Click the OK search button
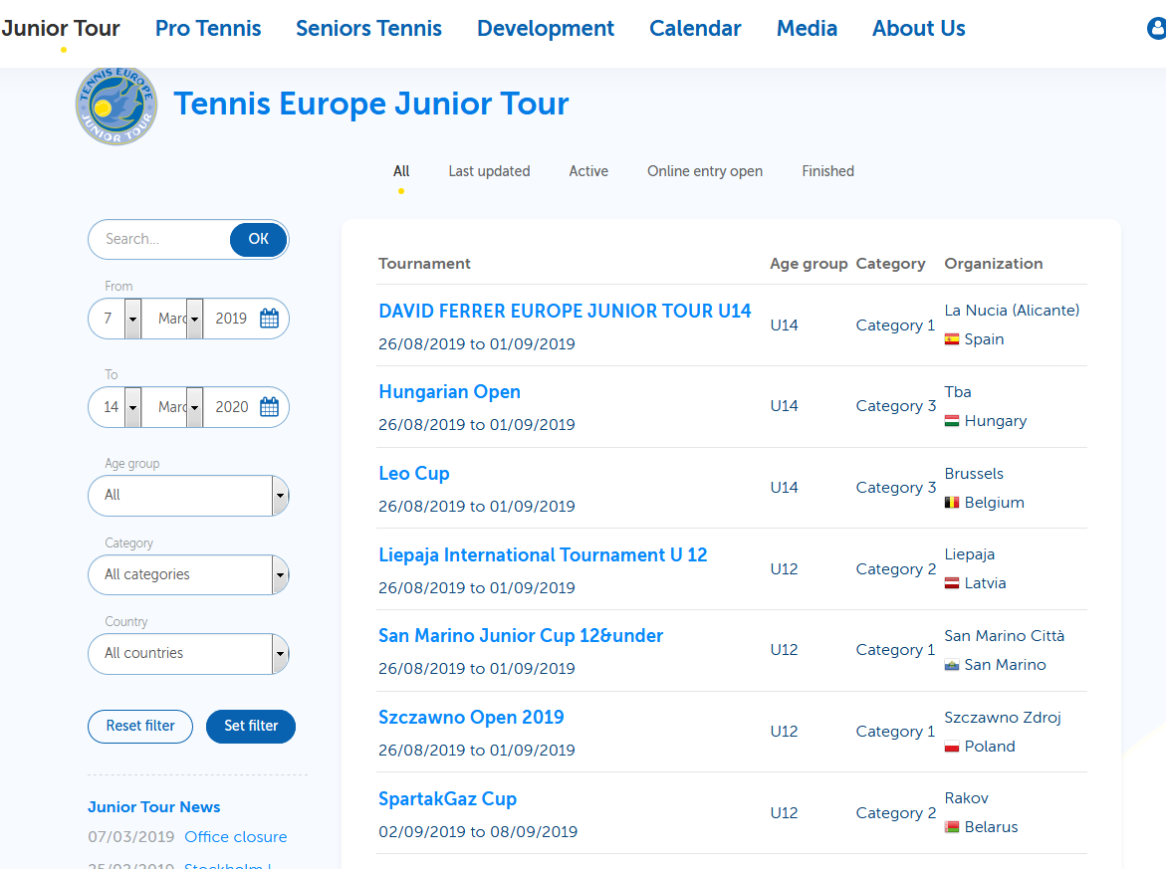 pos(258,239)
